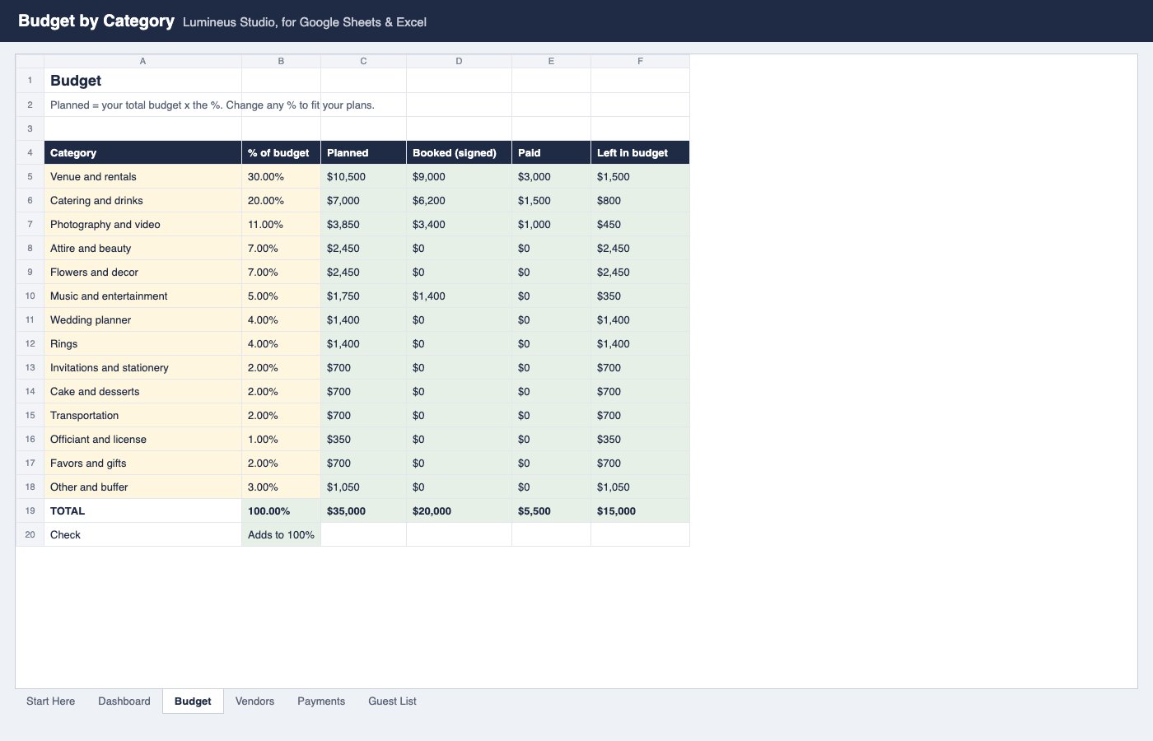Click the 'Booked (signed)' header cell

[459, 153]
